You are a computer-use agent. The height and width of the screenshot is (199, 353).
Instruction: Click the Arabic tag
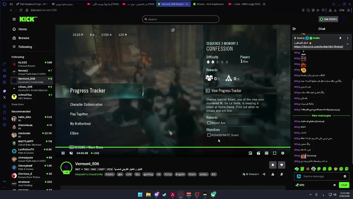pyautogui.click(x=109, y=174)
